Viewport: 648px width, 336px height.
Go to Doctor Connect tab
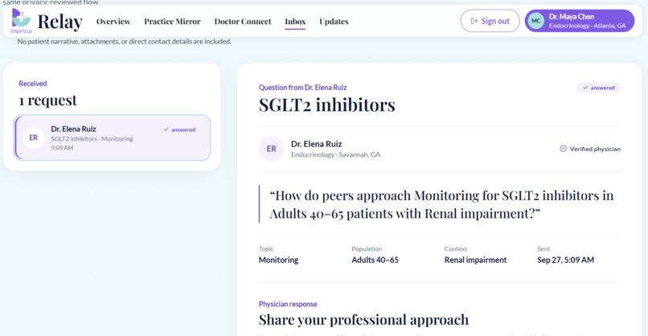point(243,22)
